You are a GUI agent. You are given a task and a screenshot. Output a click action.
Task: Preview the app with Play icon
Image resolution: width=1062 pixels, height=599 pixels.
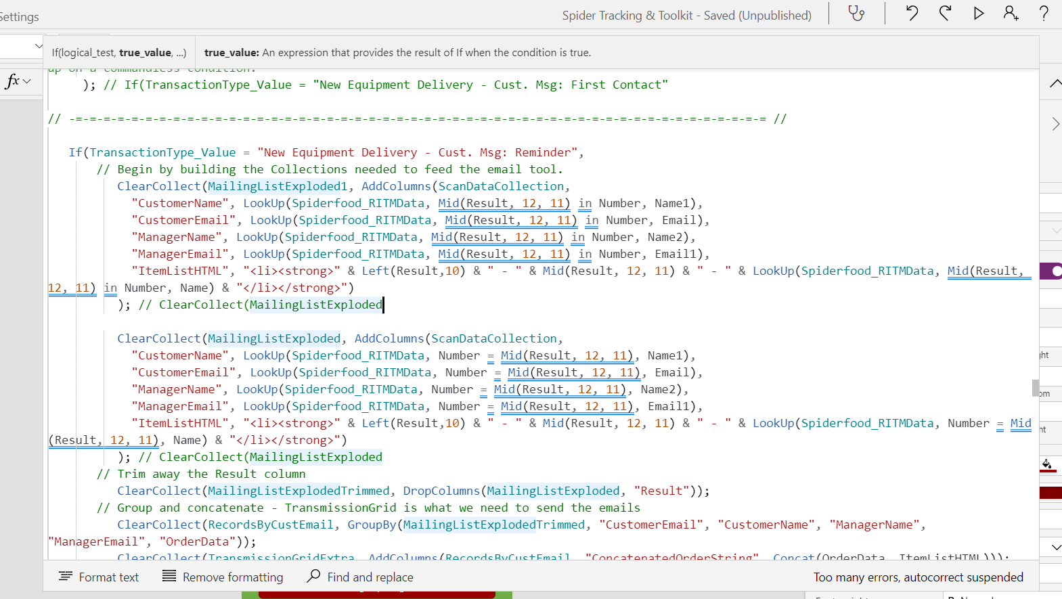point(979,13)
